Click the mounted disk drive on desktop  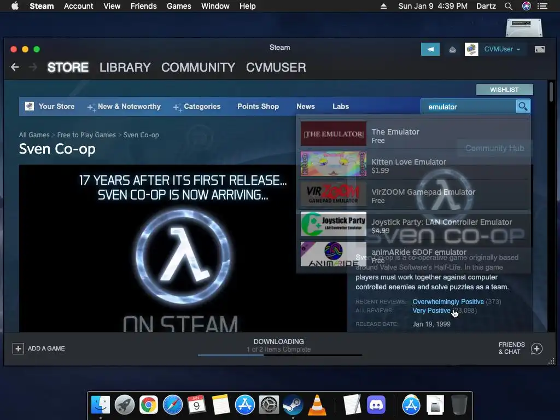(524, 27)
